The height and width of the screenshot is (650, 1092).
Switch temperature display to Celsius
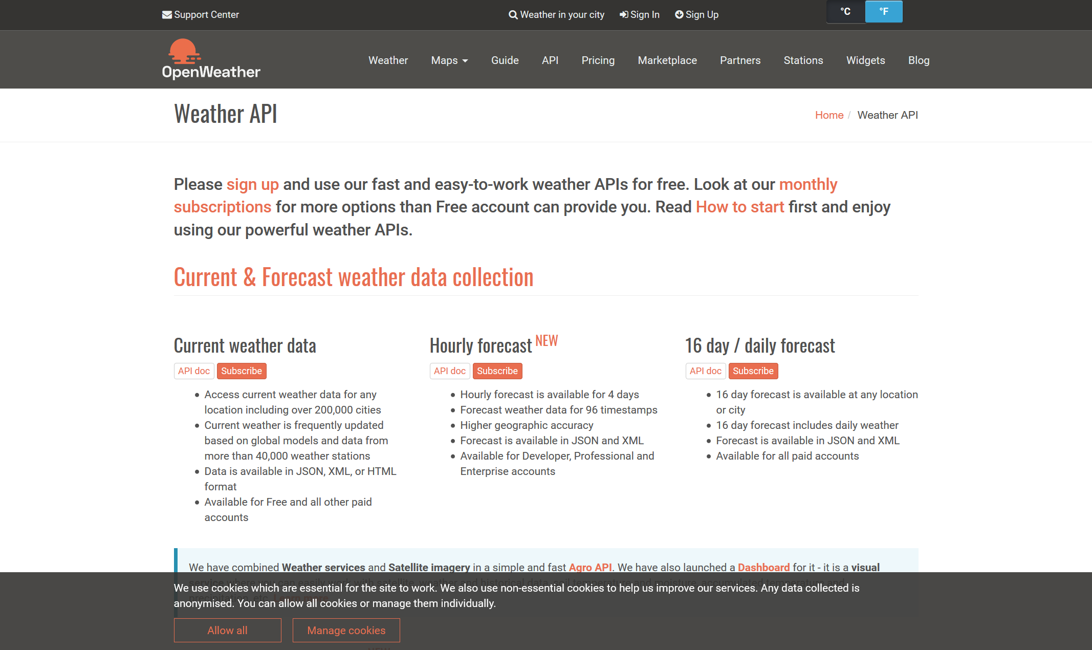[x=844, y=11]
